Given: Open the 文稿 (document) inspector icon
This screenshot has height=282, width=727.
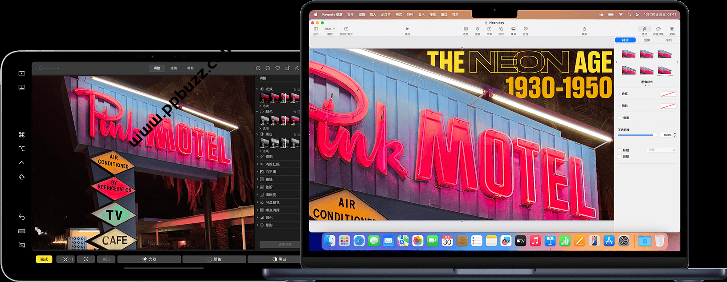Looking at the screenshot, I should point(672,29).
